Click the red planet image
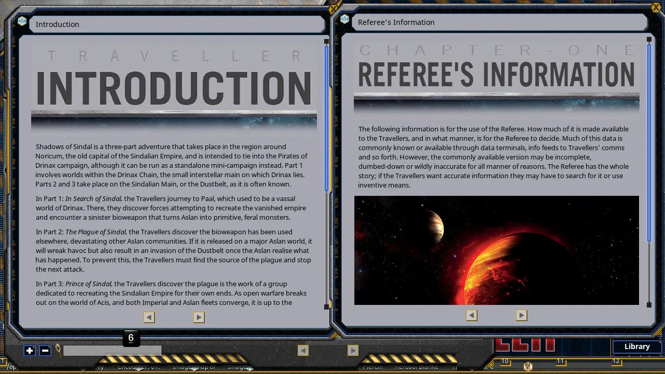Screen dimensions: 665x374 point(496,250)
